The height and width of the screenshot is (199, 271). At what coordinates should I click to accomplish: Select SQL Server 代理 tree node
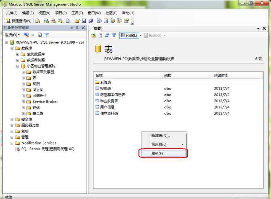48,149
